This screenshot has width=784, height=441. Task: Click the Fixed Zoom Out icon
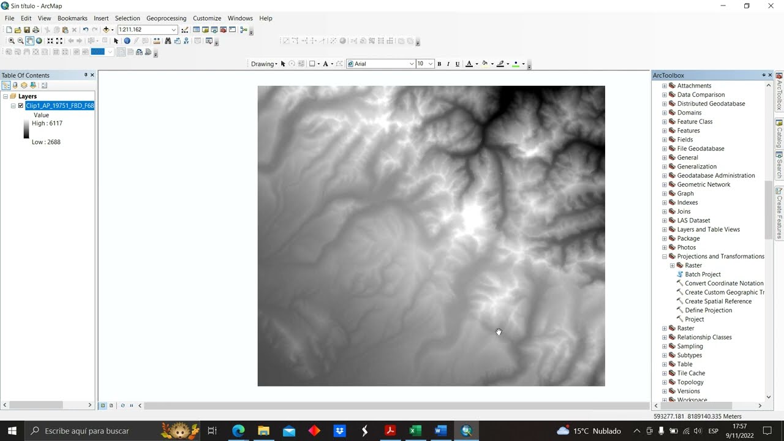(59, 41)
